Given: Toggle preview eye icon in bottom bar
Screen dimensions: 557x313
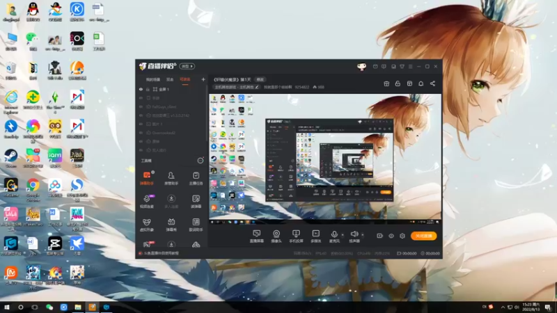Looking at the screenshot, I should pos(391,236).
